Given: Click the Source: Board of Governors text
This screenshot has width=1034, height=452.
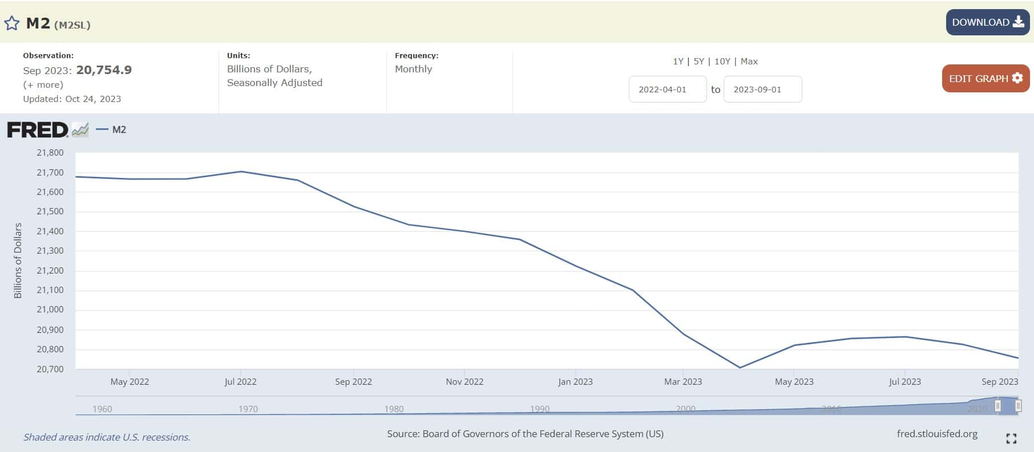Looking at the screenshot, I should click(x=525, y=434).
